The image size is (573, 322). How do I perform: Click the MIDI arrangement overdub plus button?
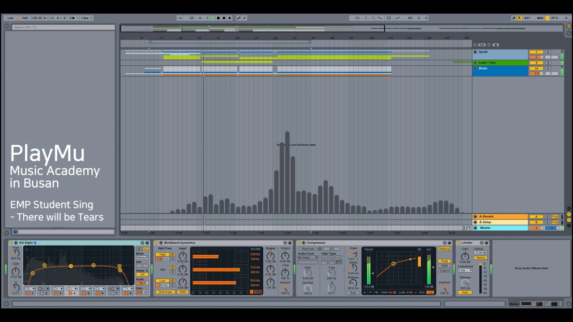tap(230, 18)
